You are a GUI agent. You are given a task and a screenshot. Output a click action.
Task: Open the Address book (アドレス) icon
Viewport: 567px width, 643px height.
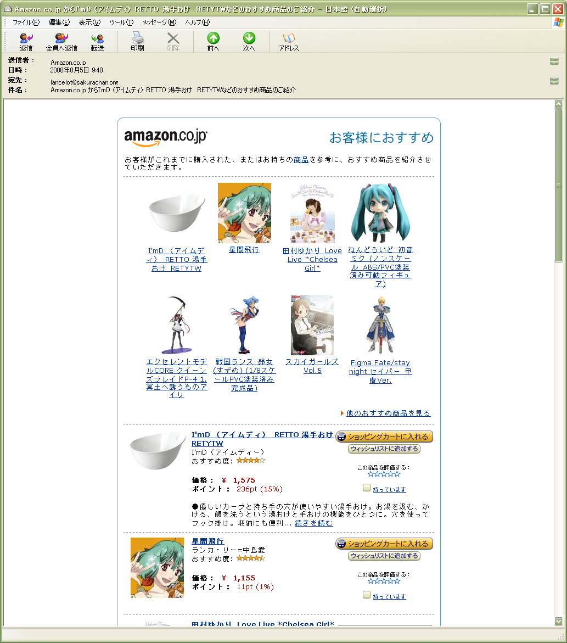(x=289, y=41)
